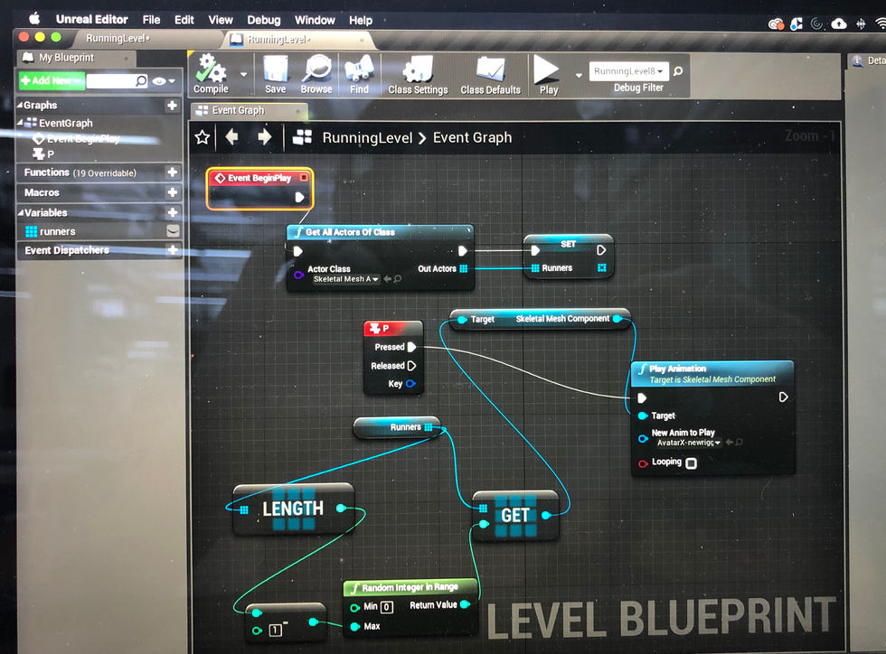Click the Play Animation output exec pin

click(783, 397)
